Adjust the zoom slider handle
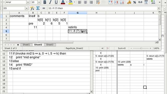The image size is (167, 94). point(141,48)
